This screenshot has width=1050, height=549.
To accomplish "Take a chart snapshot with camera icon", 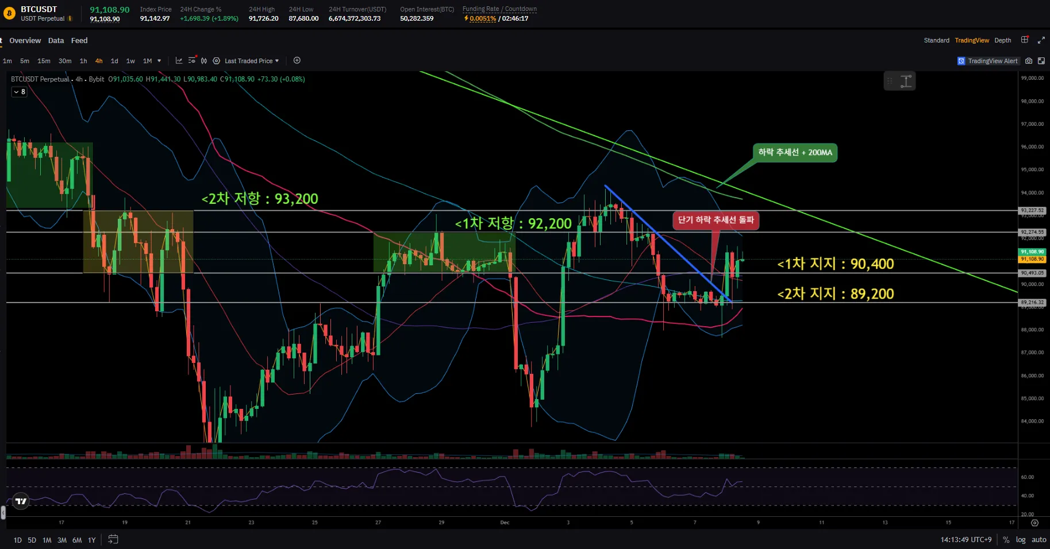I will tap(1029, 61).
